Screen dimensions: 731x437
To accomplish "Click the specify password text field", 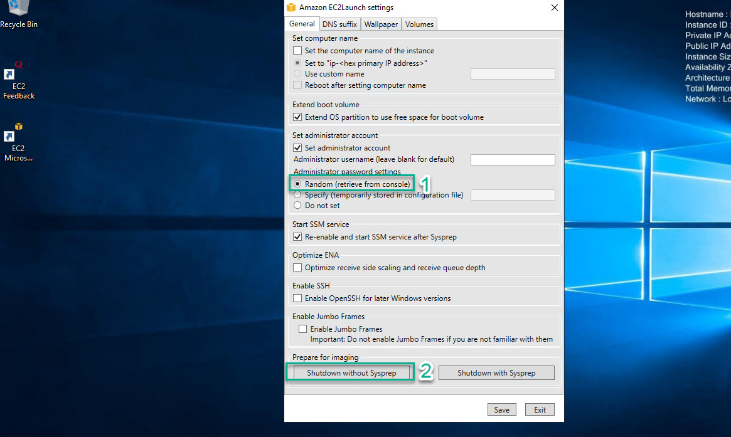I will [513, 195].
